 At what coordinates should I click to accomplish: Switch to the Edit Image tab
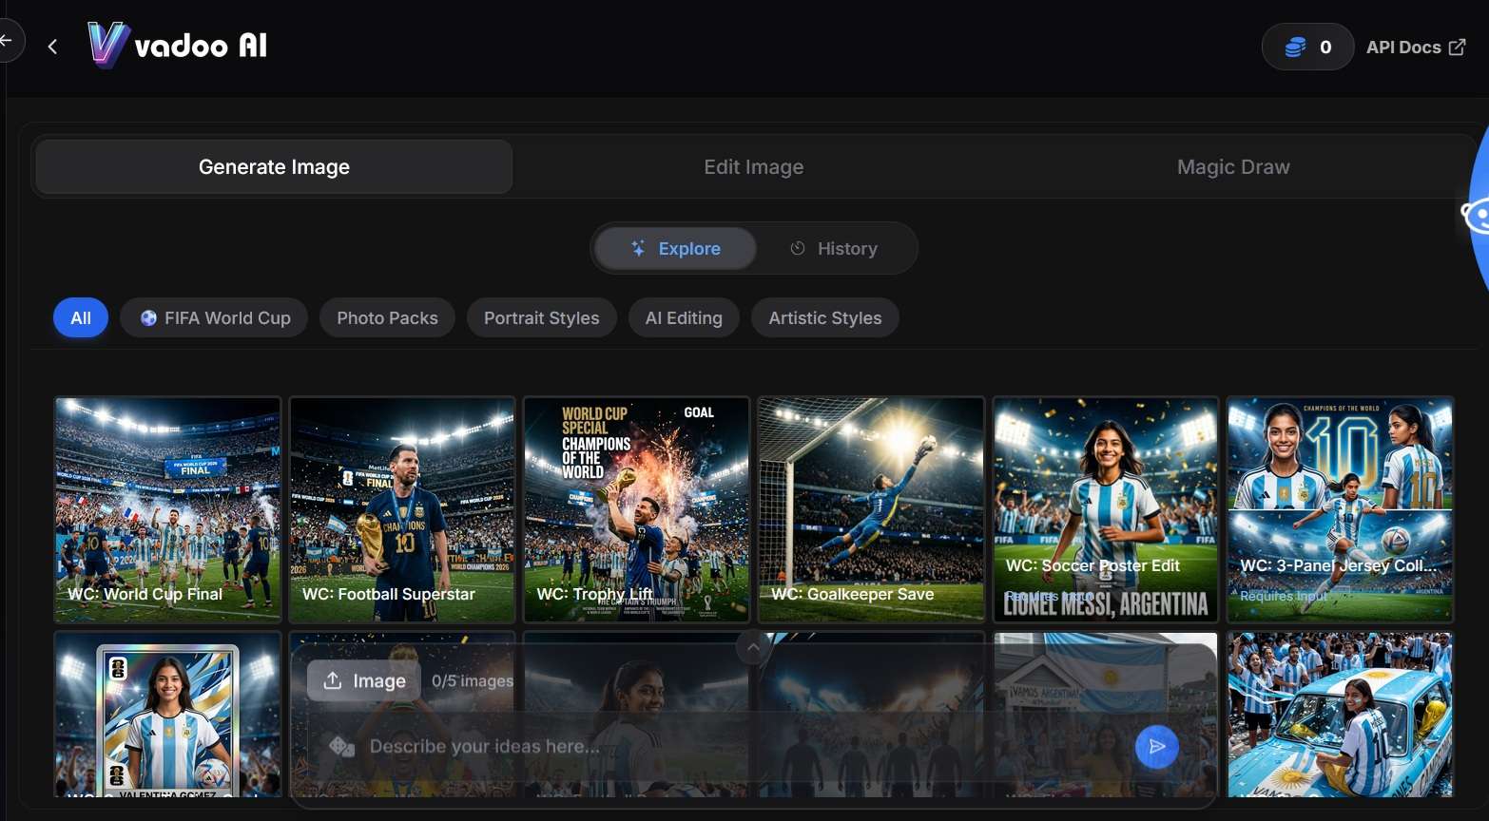tap(754, 167)
